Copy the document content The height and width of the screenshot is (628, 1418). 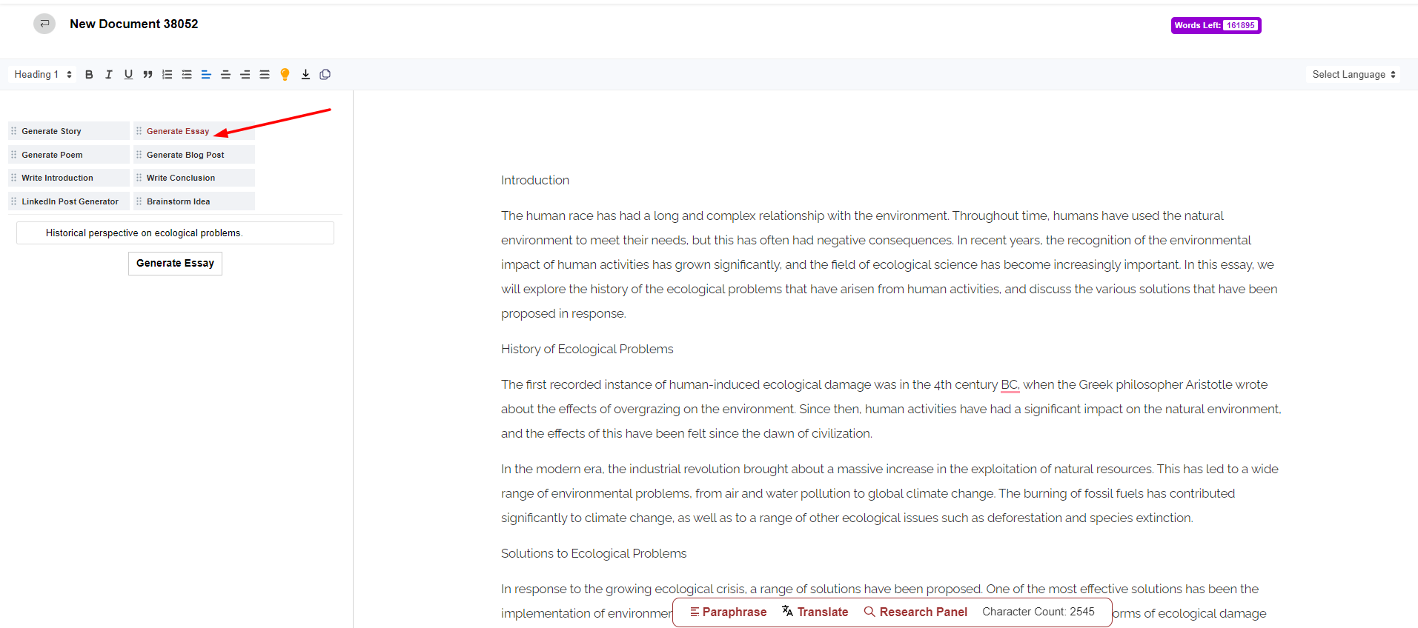pyautogui.click(x=325, y=74)
